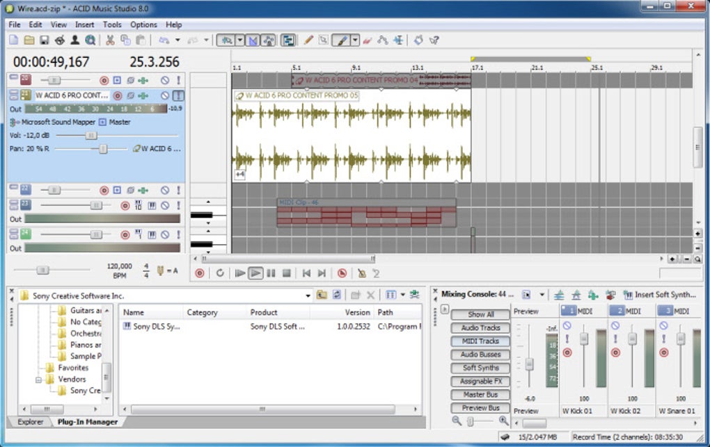Click the Record button in the transport bar
Screen dimensions: 710x447
[200, 273]
